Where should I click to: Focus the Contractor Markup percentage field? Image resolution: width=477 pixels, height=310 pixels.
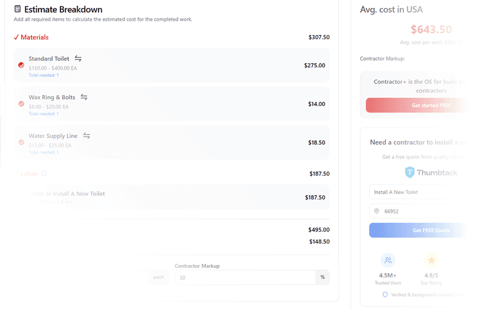[x=245, y=277]
